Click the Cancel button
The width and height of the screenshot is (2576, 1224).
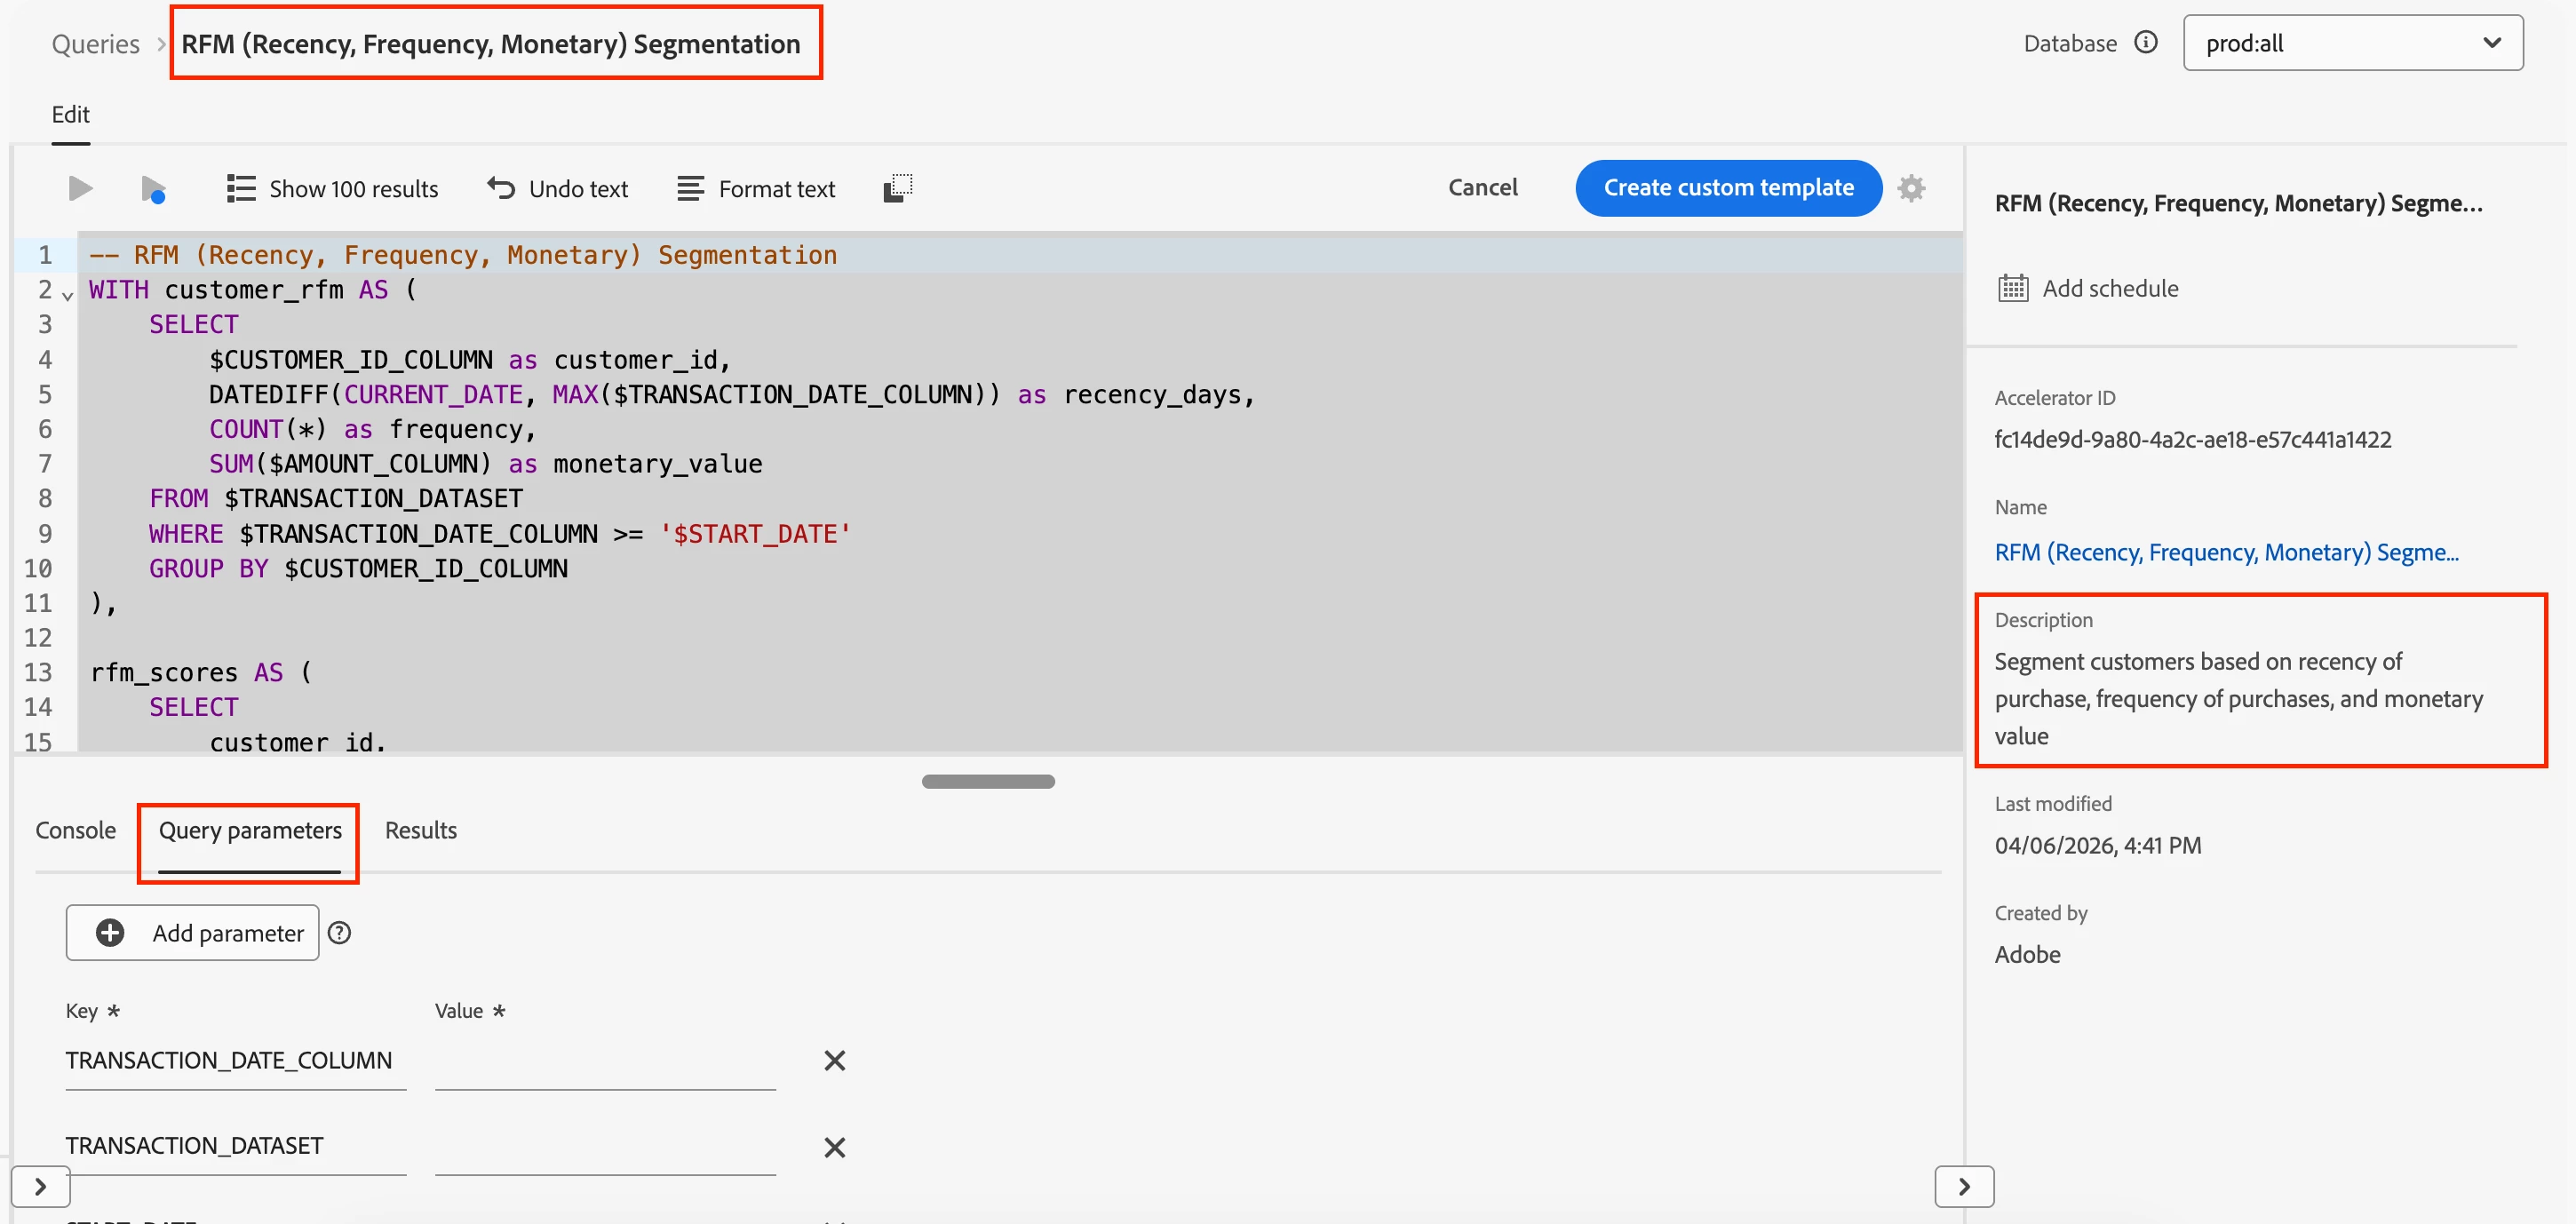[1482, 188]
